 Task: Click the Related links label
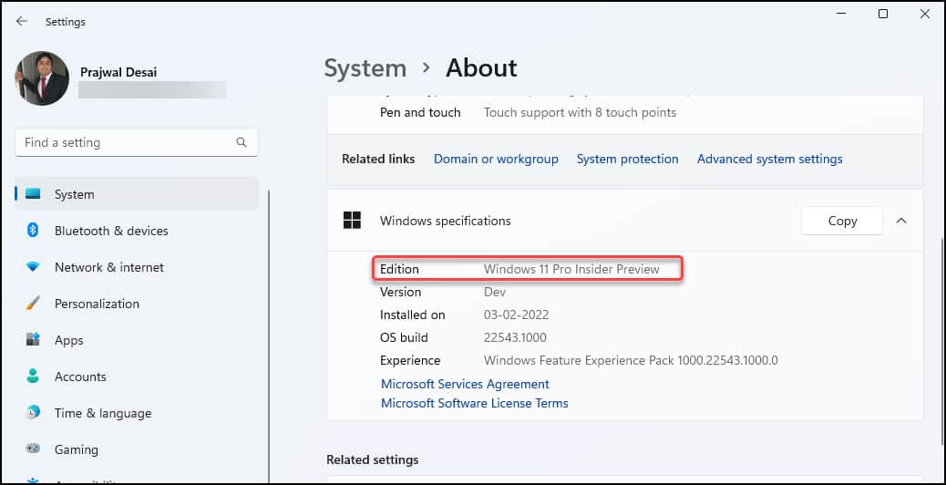(x=378, y=160)
